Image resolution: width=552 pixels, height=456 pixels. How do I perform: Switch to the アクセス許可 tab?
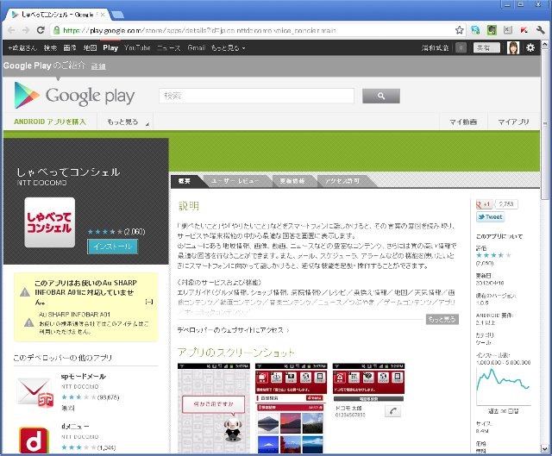pos(342,181)
